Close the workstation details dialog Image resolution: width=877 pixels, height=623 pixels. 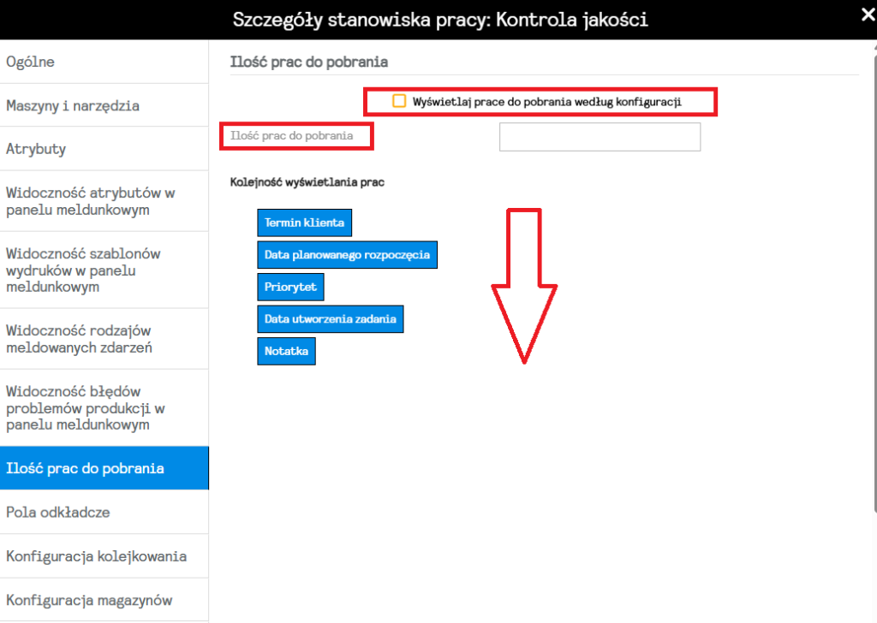(866, 13)
